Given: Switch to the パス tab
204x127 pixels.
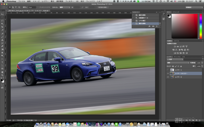Looking at the screenshot, I should [184, 57].
